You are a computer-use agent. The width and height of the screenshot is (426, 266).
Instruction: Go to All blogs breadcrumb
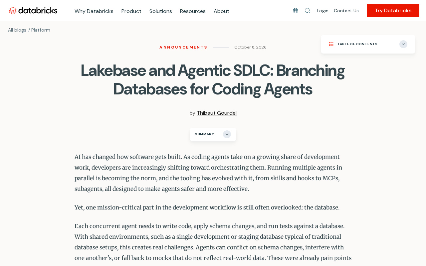tap(17, 30)
